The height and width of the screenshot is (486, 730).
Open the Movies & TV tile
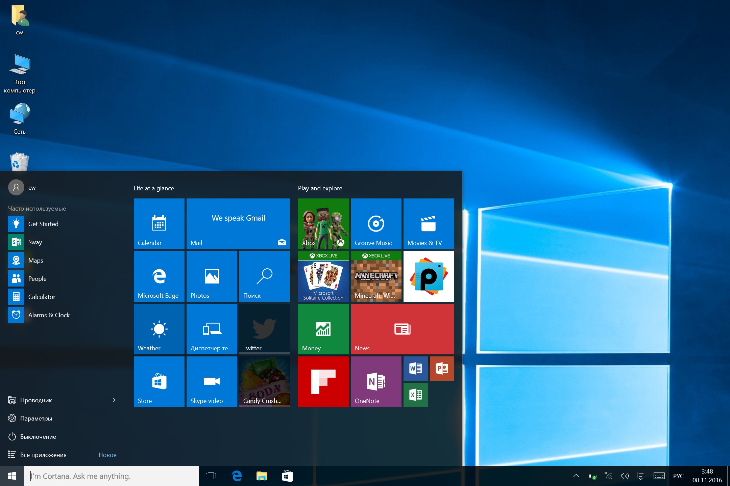[429, 223]
